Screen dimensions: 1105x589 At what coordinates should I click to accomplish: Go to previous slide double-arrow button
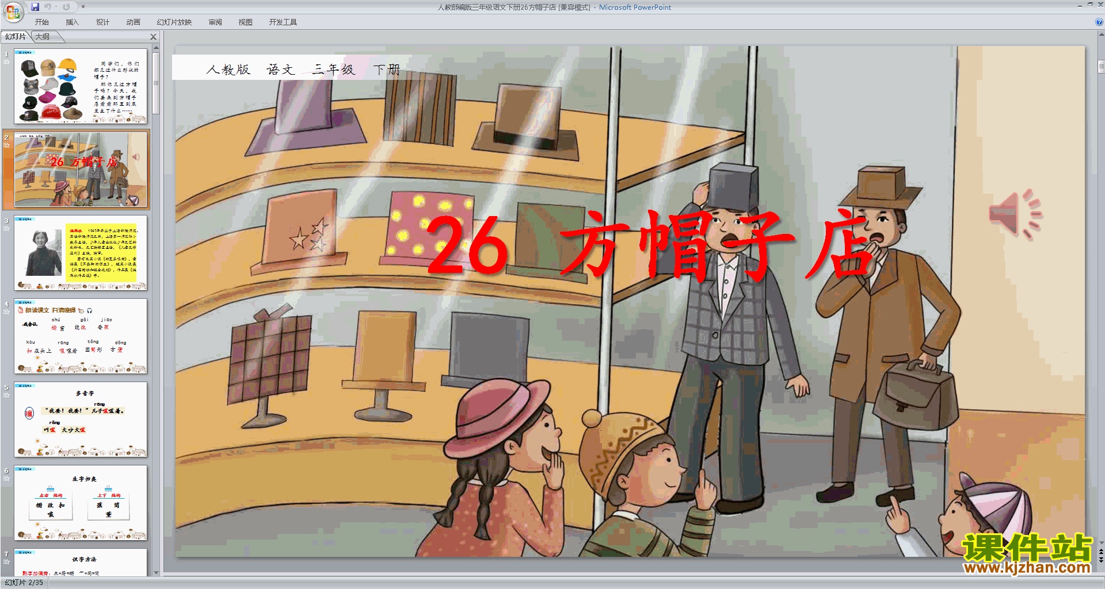(1101, 552)
